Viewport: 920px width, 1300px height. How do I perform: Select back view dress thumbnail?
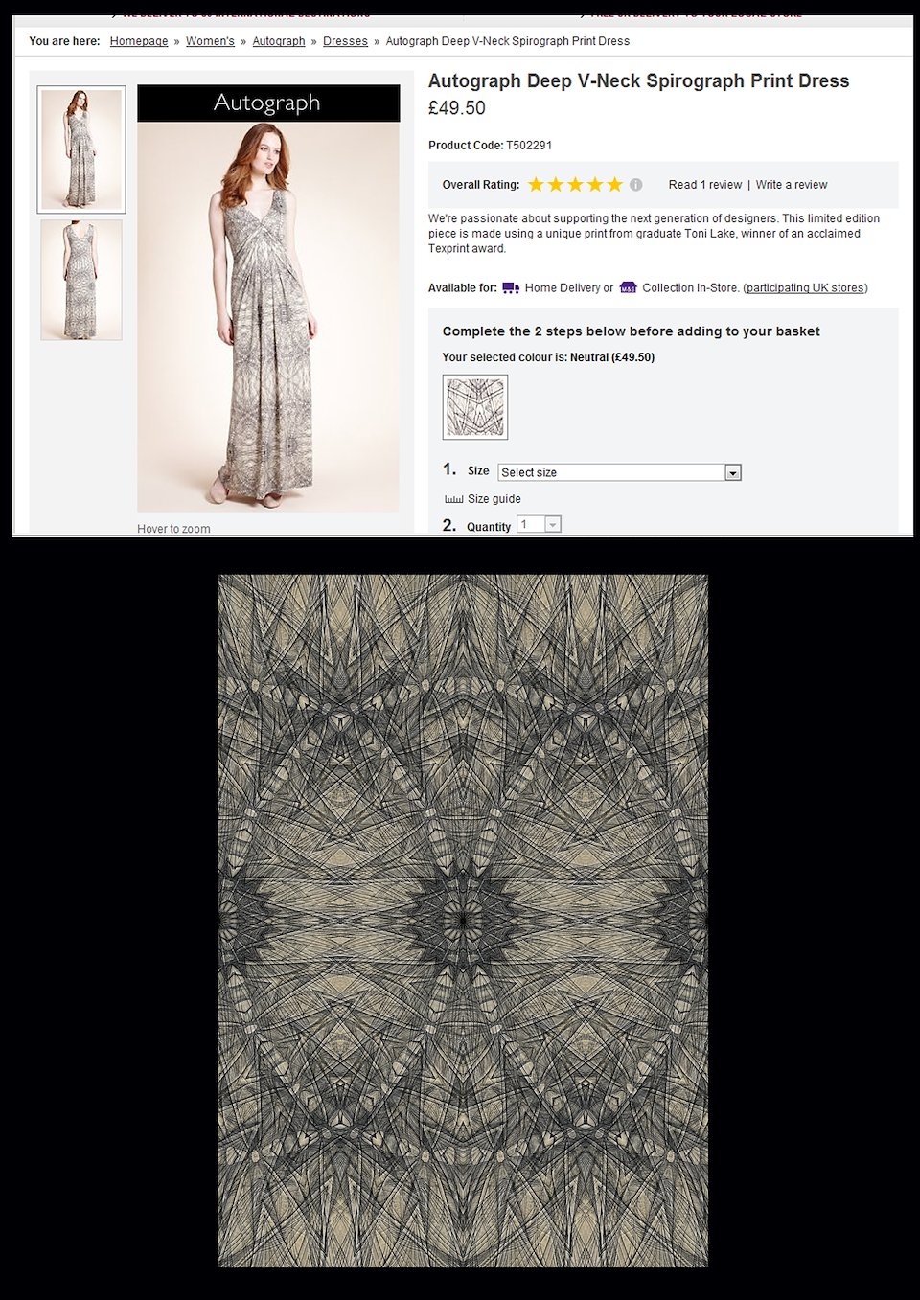pos(81,280)
